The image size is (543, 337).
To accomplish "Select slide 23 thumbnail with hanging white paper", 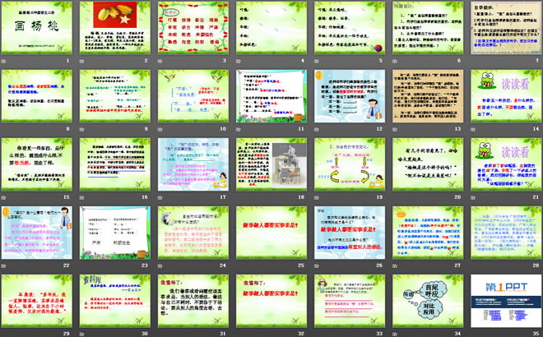I will (x=115, y=233).
